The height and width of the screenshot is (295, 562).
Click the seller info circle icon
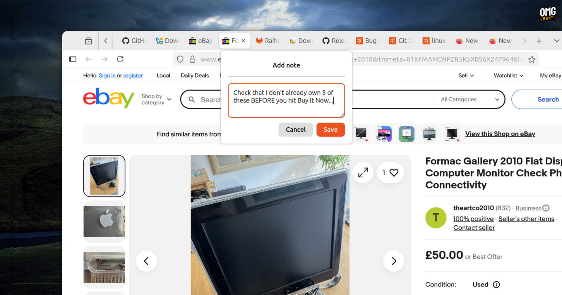(x=546, y=208)
